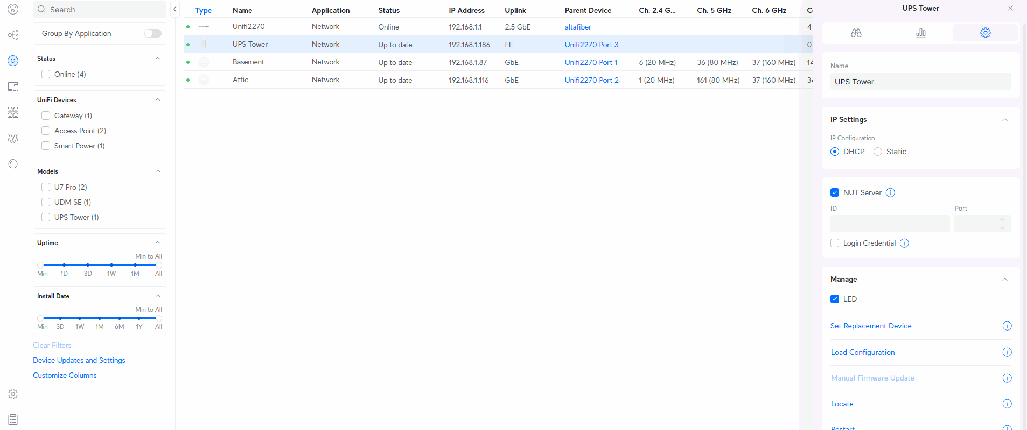Image resolution: width=1027 pixels, height=430 pixels.
Task: Open the settings gear in left sidebar
Action: [13, 394]
